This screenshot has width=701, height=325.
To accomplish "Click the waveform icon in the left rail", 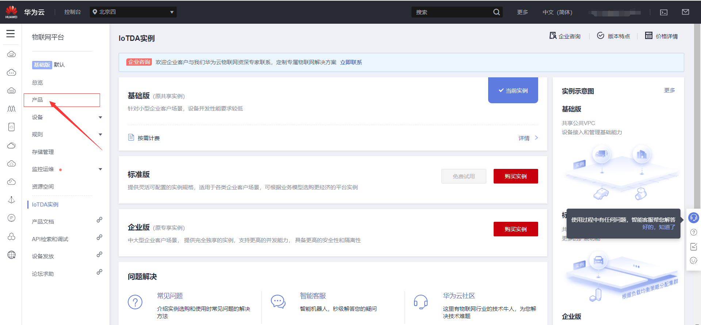I will click(x=11, y=109).
